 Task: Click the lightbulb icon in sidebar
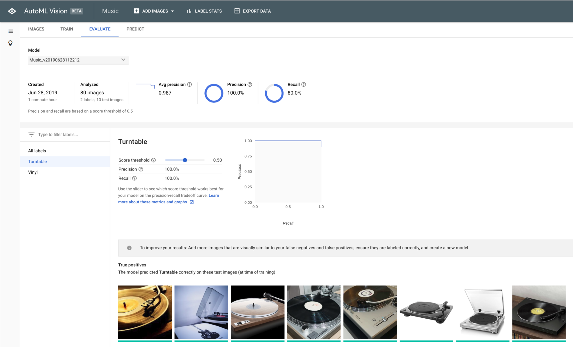click(x=10, y=43)
